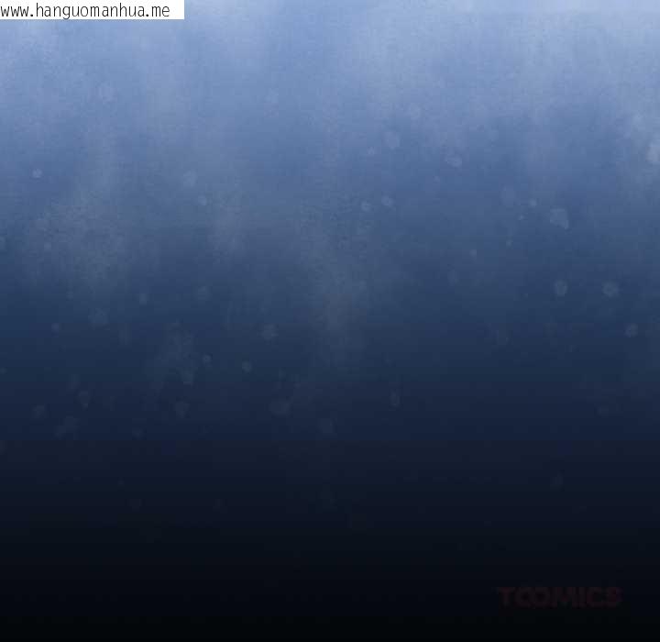Click the center of the blue gradient image
This screenshot has height=642, width=660.
pyautogui.click(x=330, y=321)
